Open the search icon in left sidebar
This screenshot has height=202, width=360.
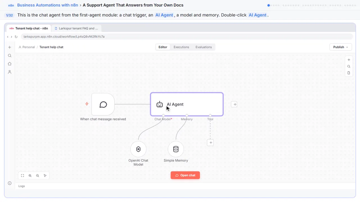pyautogui.click(x=10, y=56)
